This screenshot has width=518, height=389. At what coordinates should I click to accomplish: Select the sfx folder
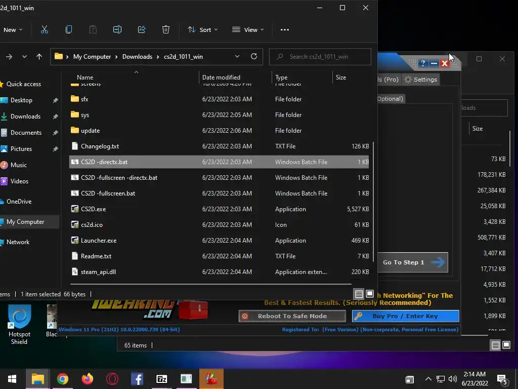219,99
